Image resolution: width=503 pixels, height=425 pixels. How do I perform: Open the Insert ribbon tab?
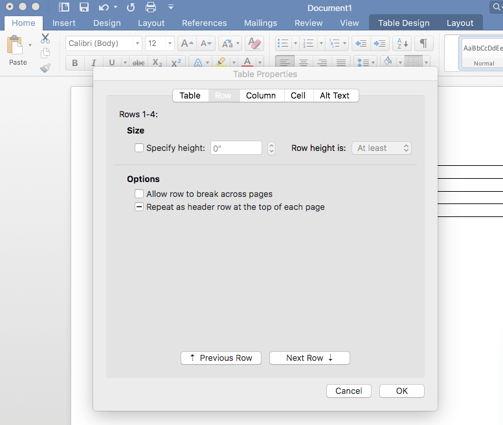pyautogui.click(x=64, y=23)
